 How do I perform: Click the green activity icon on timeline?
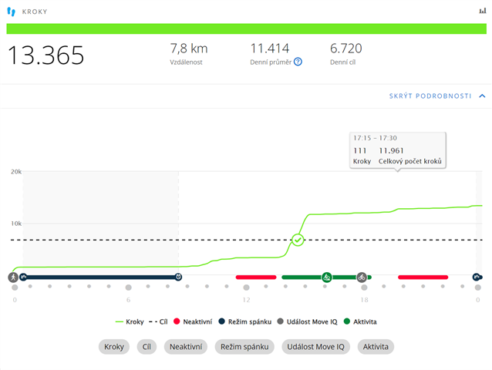click(327, 277)
